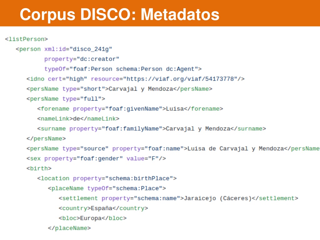This screenshot has width=320, height=240.
Task: Select 'Luisa de Carvajal y Mendoza' source name
Action: pos(236,148)
